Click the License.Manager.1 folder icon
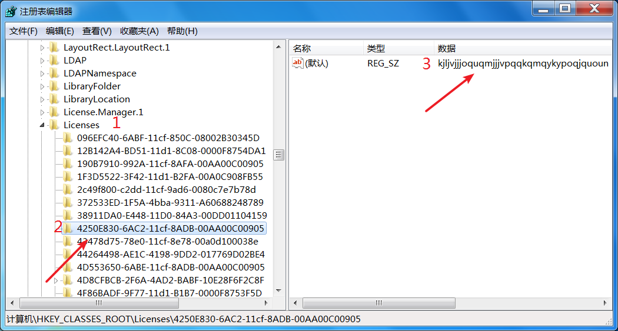618x331 pixels. click(54, 112)
